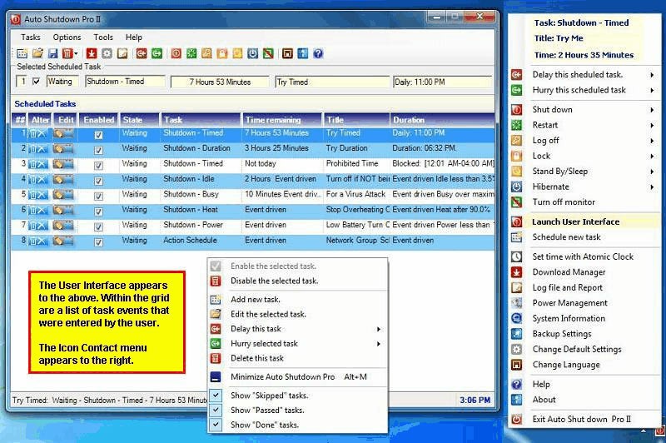
Task: Click the blue hibernate toolbar icon
Action: (253, 53)
